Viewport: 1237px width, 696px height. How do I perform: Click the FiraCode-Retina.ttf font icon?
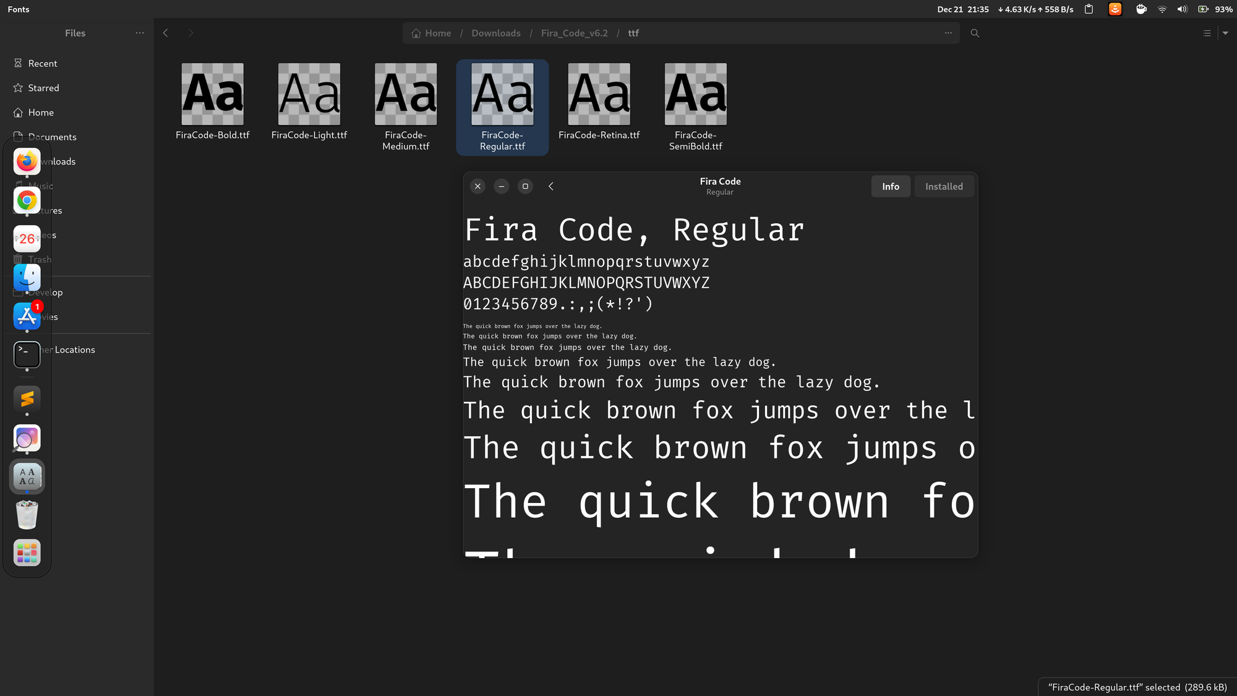click(x=599, y=94)
